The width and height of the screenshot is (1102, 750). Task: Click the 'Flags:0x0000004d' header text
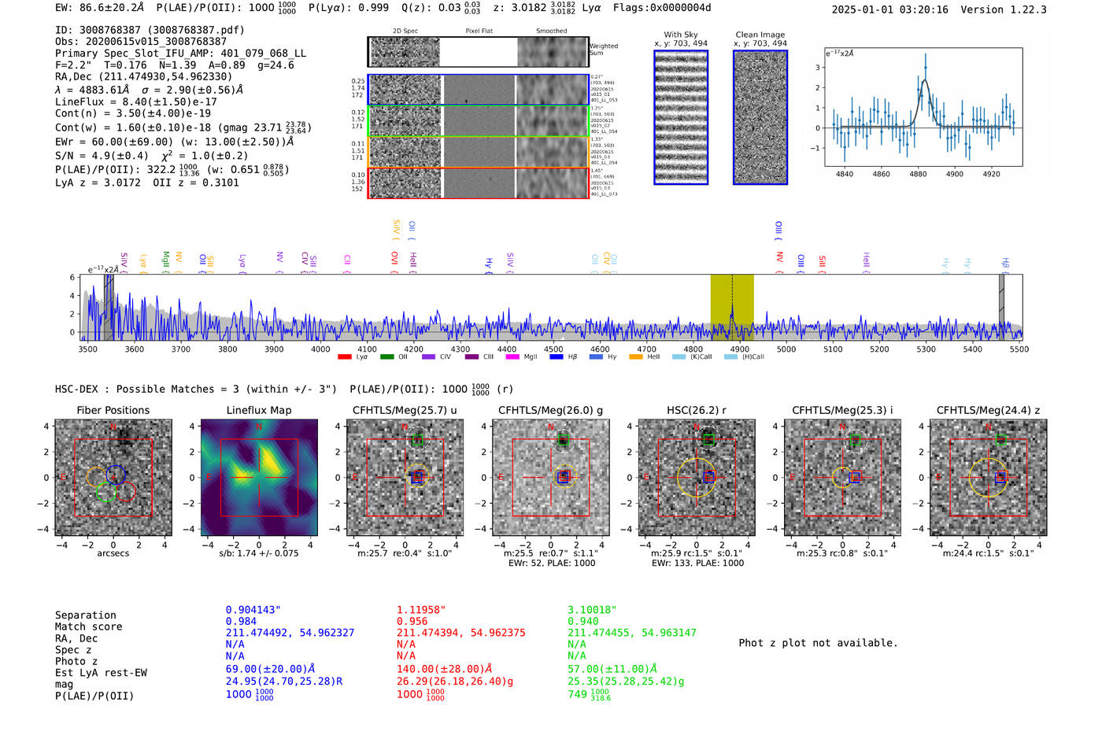[x=662, y=8]
